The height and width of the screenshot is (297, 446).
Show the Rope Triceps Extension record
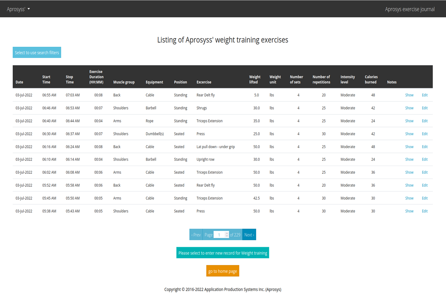[x=409, y=121]
